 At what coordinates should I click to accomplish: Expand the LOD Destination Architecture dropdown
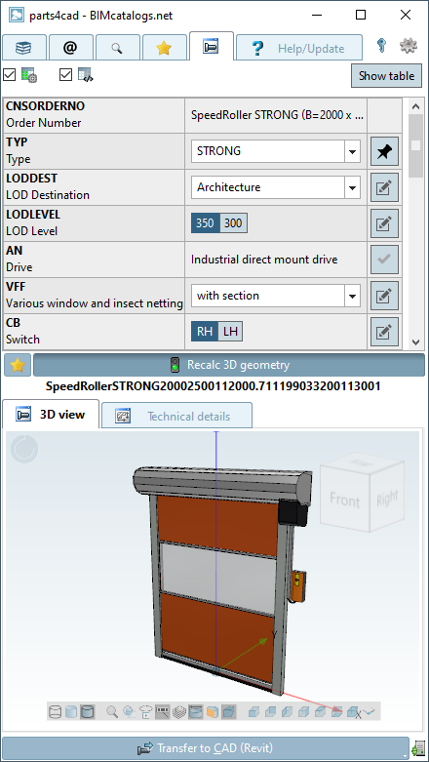(276, 187)
